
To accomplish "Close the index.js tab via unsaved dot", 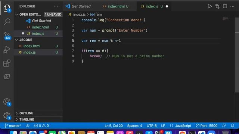I will pos(167,6).
